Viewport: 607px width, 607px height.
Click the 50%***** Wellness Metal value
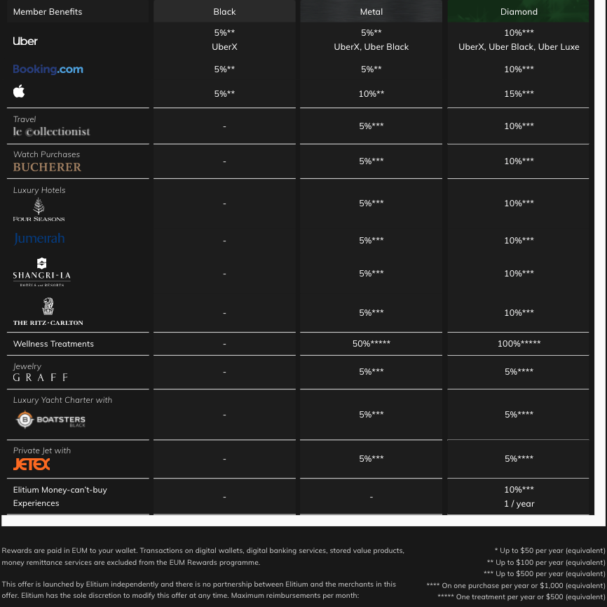371,343
